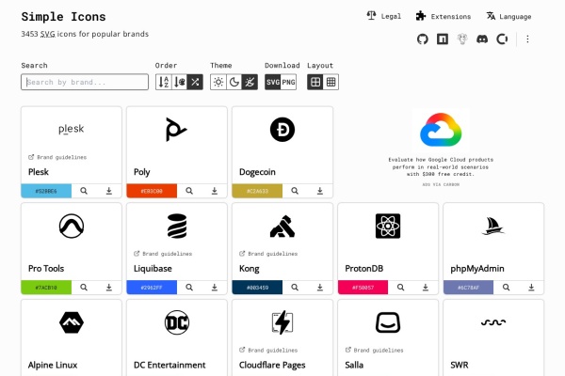Viewport: 565px width, 376px height.
Task: Focus the Search by brand field
Action: [85, 82]
